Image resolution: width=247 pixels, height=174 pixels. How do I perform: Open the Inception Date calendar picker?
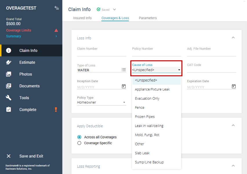click(124, 86)
